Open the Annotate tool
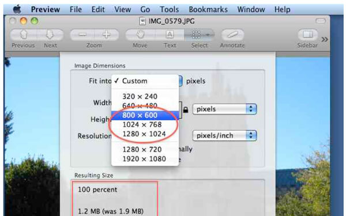346x216 pixels. point(232,35)
